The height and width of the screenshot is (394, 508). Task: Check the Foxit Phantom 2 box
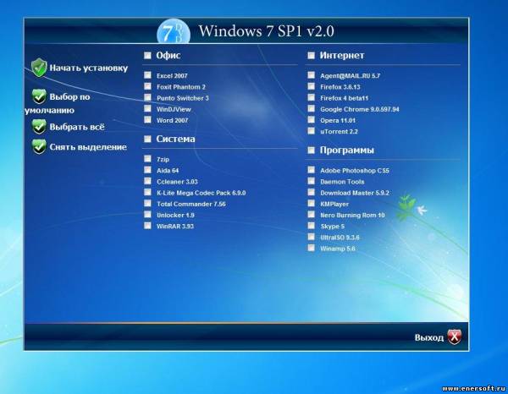[147, 86]
